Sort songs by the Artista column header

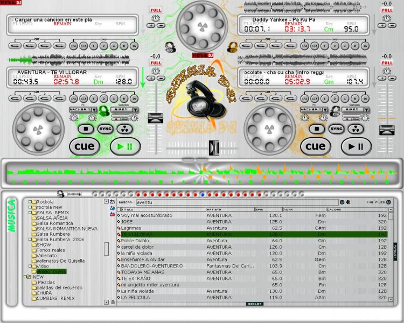231,209
